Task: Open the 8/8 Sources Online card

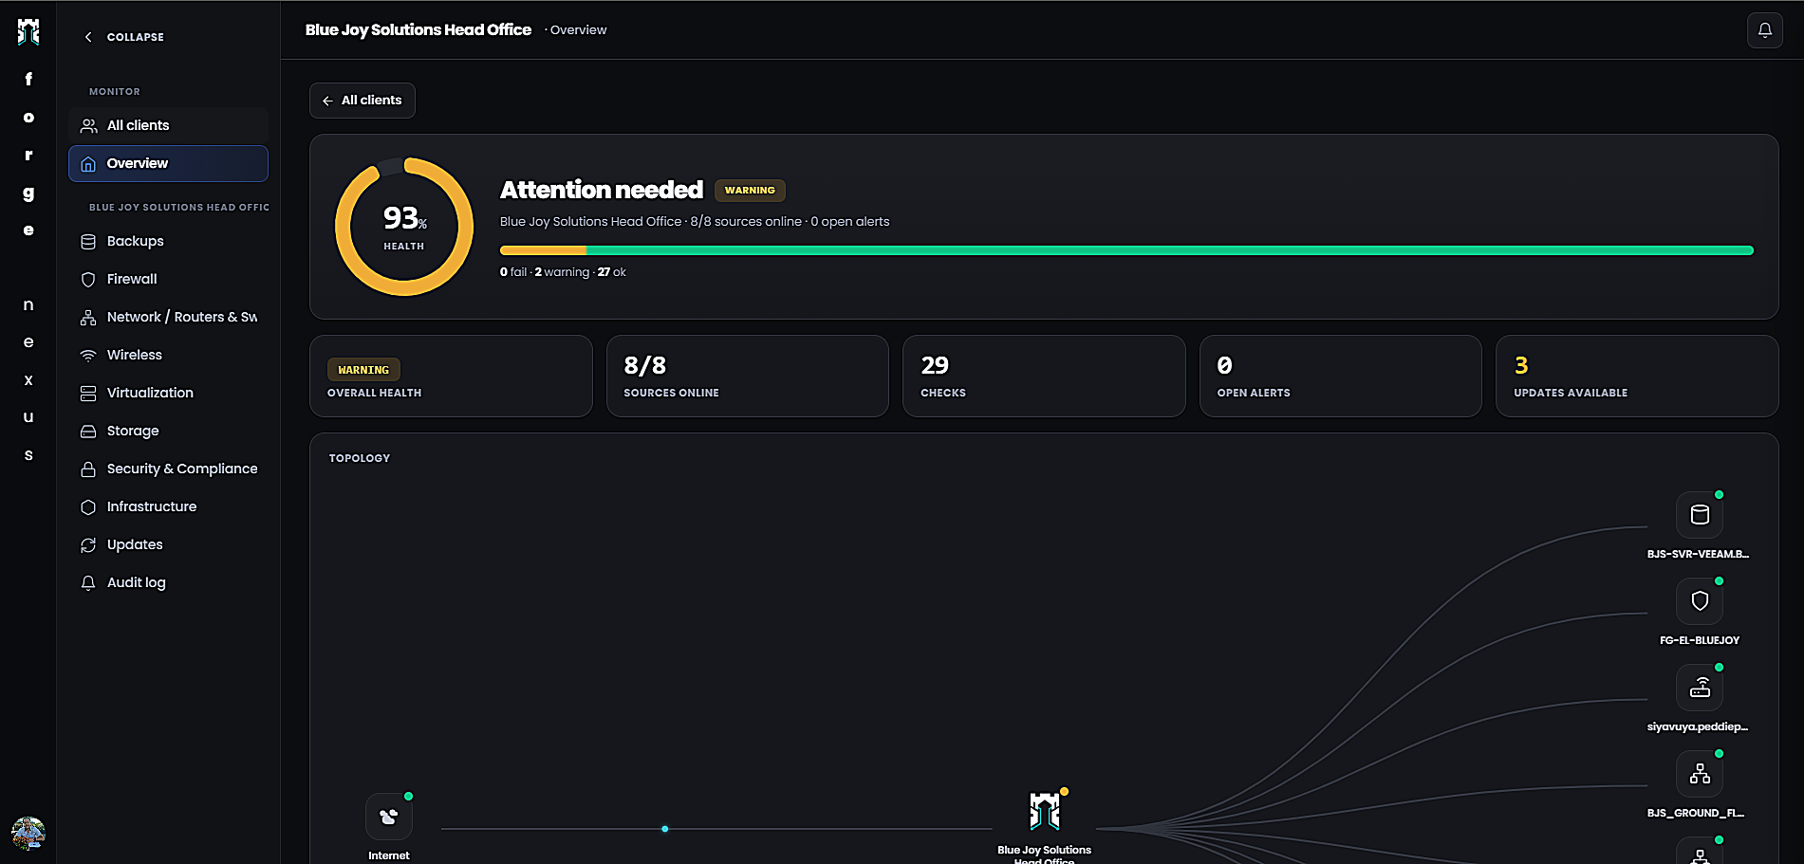Action: pyautogui.click(x=748, y=377)
